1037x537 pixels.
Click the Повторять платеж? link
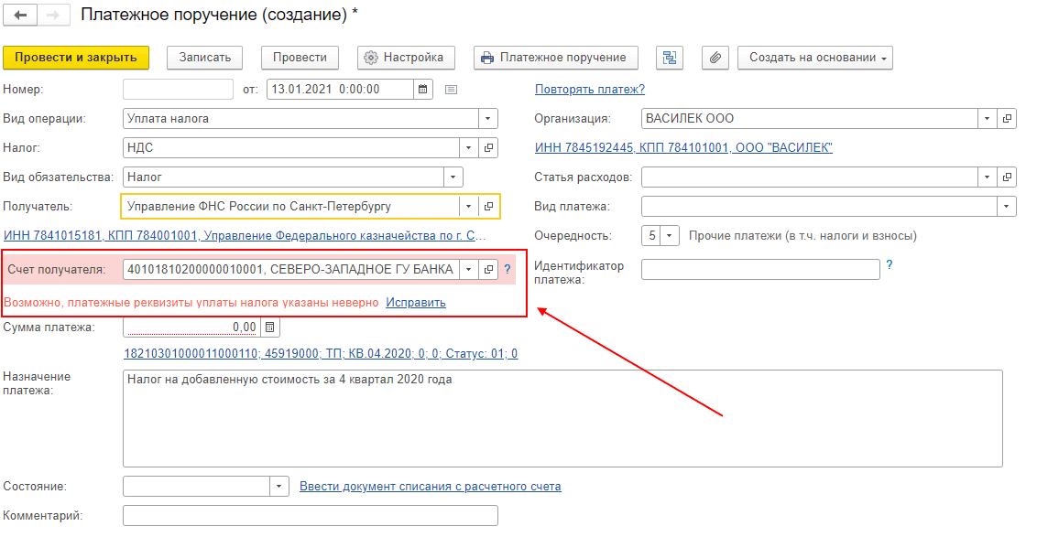click(590, 89)
